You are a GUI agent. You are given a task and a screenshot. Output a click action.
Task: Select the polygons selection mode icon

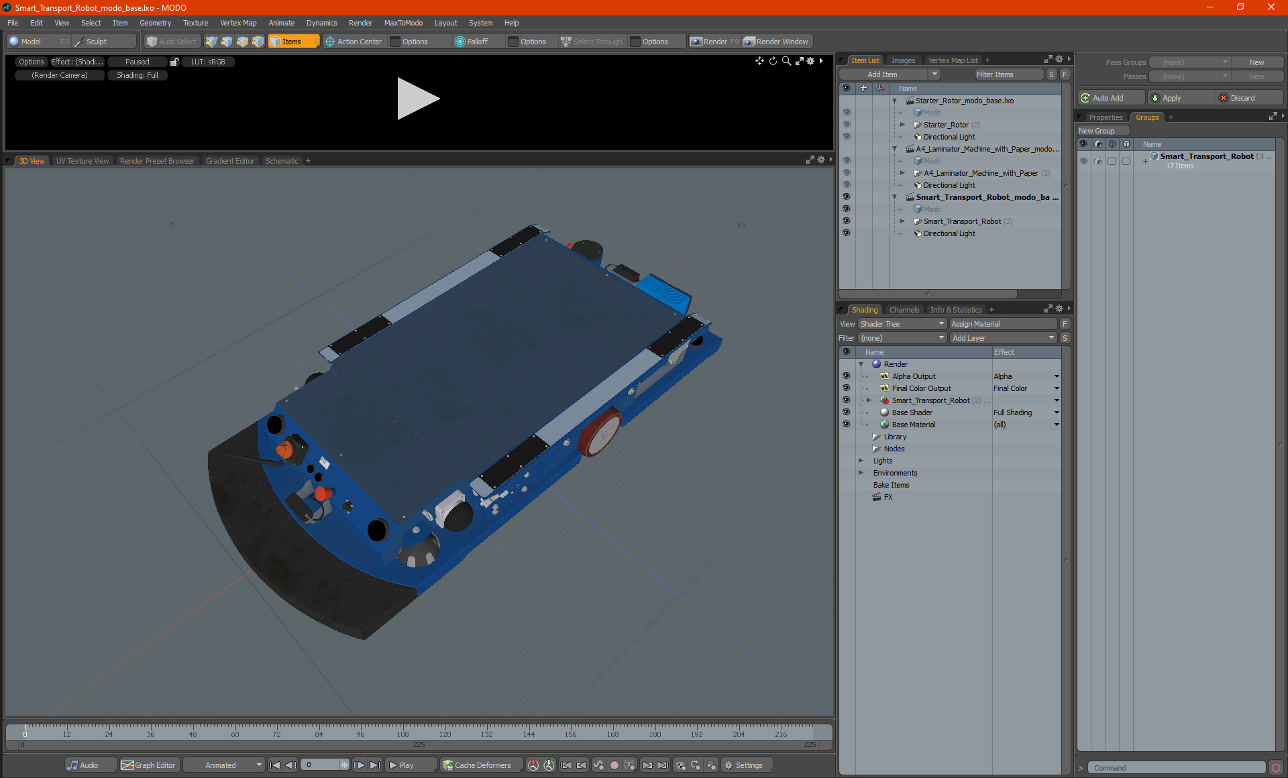point(242,42)
